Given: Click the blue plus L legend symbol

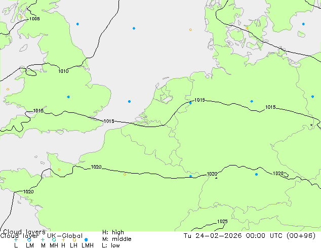Looking at the screenshot, I should point(16,239).
